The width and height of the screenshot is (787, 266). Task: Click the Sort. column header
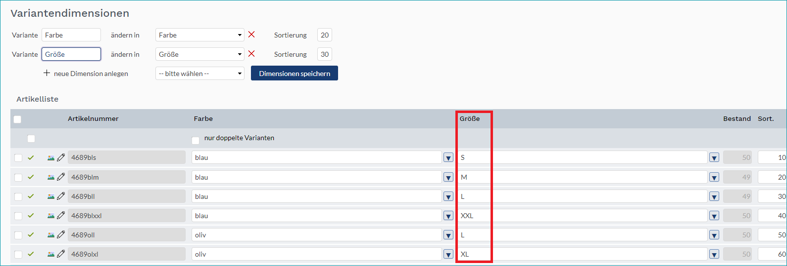(766, 118)
